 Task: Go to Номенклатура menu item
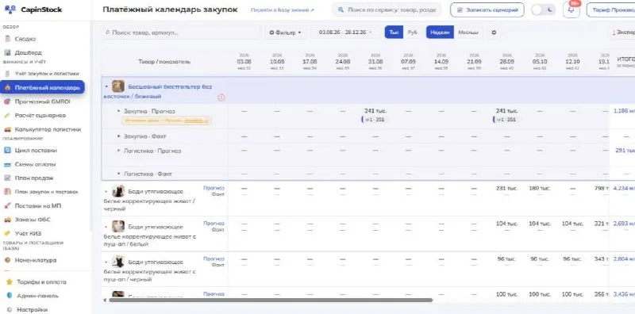(36, 260)
